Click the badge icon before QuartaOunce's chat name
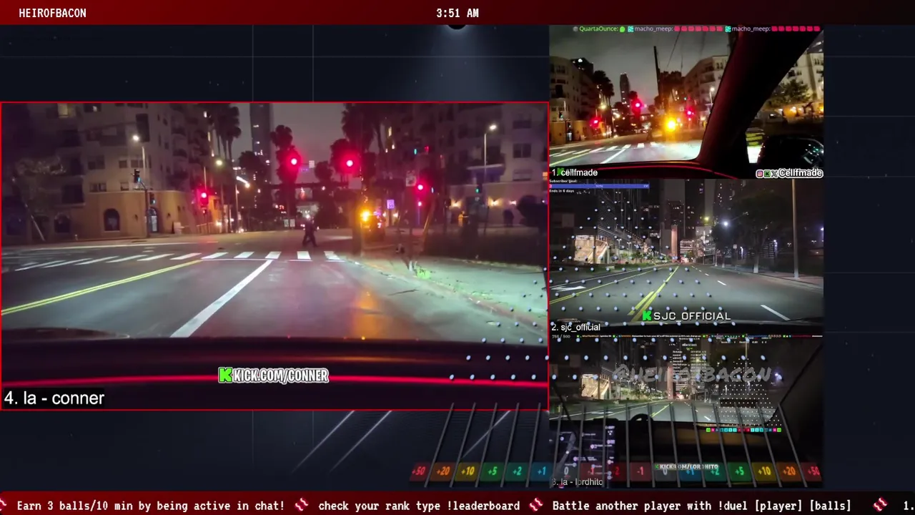Viewport: 915px width, 515px height. click(575, 29)
